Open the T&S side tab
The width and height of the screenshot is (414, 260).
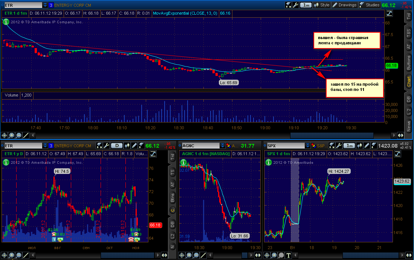pos(408,33)
